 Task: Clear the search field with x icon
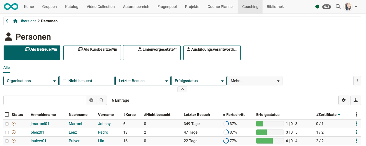tap(91, 100)
